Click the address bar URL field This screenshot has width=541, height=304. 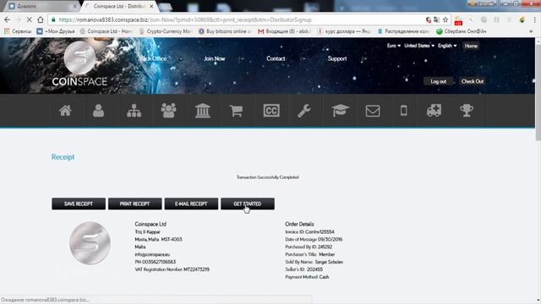238,19
